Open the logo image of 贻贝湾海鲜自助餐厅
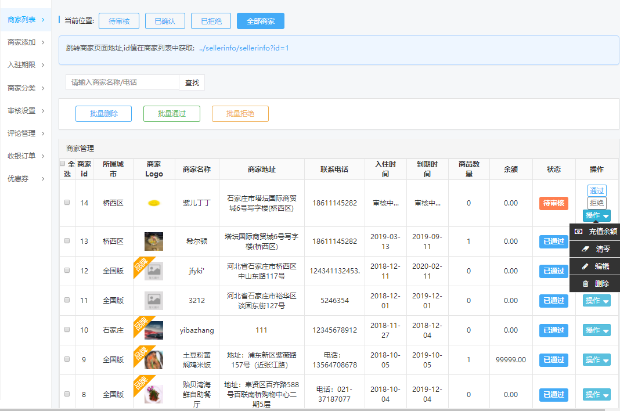The width and height of the screenshot is (620, 411). (154, 394)
